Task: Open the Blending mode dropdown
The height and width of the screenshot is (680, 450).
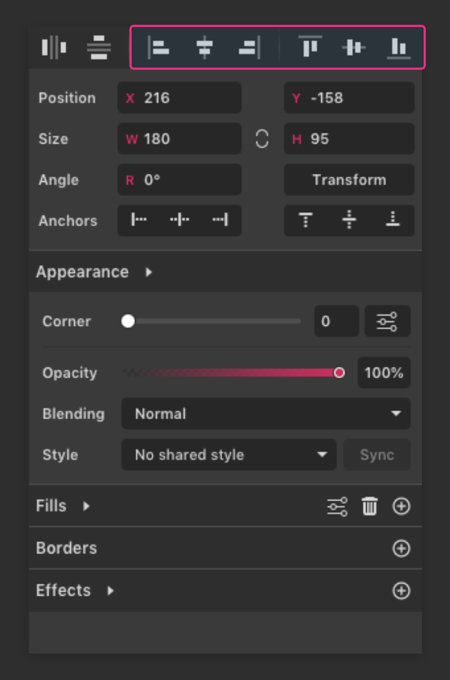Action: pos(265,414)
